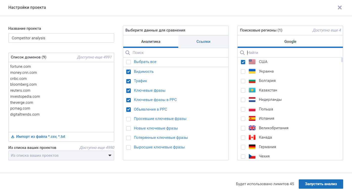Click the Germany flag icon
This screenshot has width=352, height=194.
tap(252, 147)
